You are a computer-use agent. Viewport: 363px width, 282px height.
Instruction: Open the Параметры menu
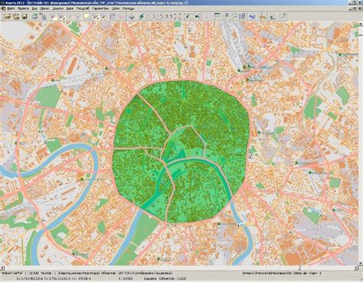(x=100, y=8)
